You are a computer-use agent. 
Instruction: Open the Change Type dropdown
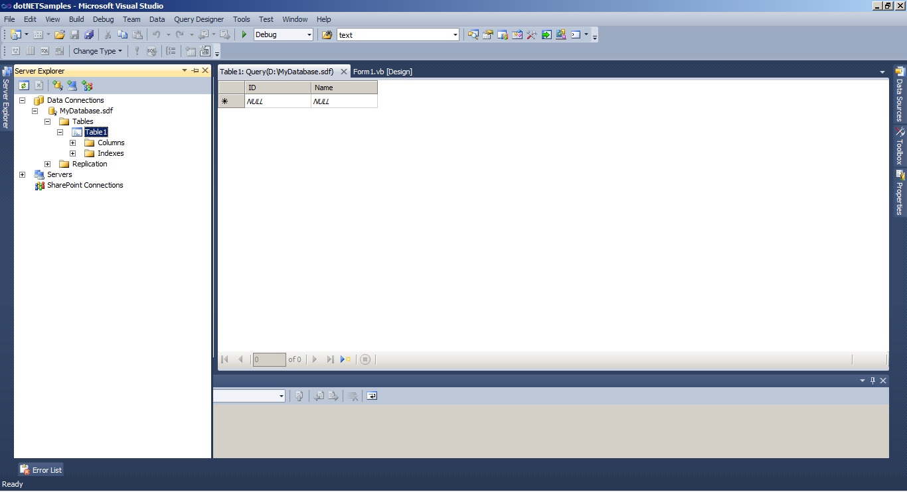pos(98,51)
